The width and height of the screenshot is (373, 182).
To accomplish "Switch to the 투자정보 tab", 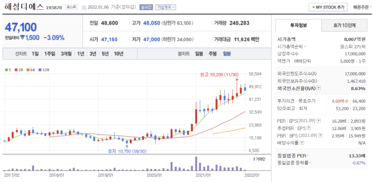I will [x=299, y=26].
